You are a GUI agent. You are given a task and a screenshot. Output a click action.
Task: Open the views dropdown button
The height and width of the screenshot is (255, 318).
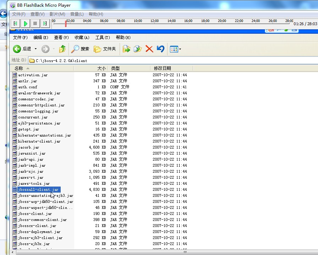coord(175,49)
